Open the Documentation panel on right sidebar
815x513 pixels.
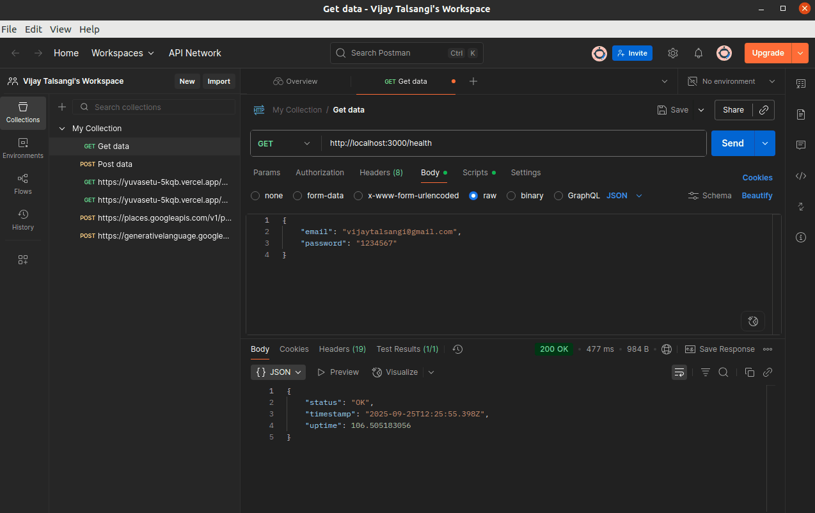pos(800,114)
